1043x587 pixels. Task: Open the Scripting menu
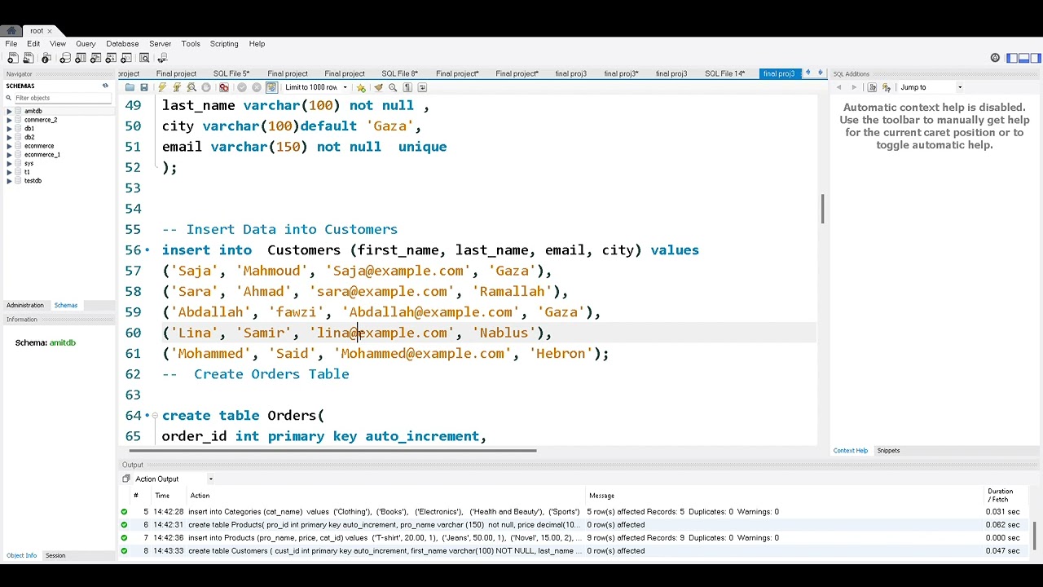pyautogui.click(x=224, y=43)
